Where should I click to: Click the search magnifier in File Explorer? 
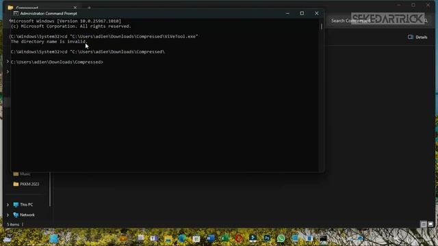[426, 20]
